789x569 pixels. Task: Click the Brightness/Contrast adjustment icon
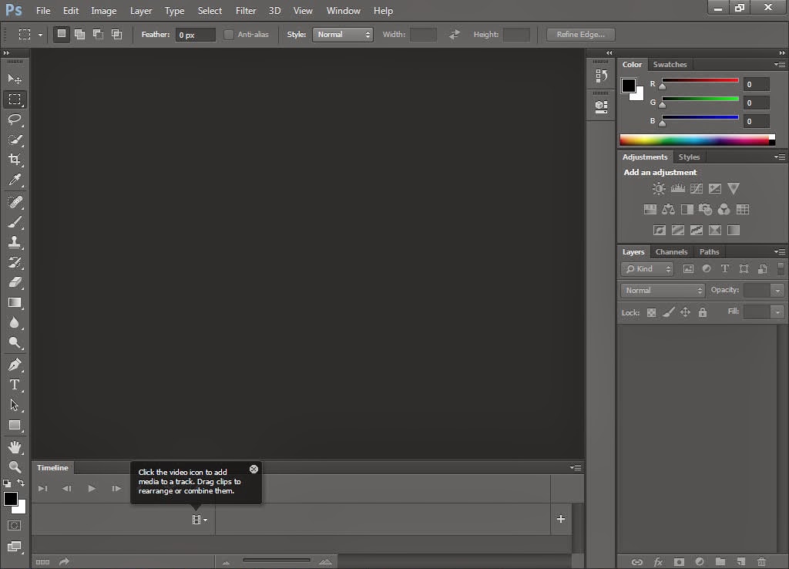(x=659, y=188)
